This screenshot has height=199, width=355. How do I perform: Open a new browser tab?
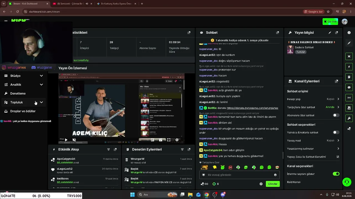[142, 4]
